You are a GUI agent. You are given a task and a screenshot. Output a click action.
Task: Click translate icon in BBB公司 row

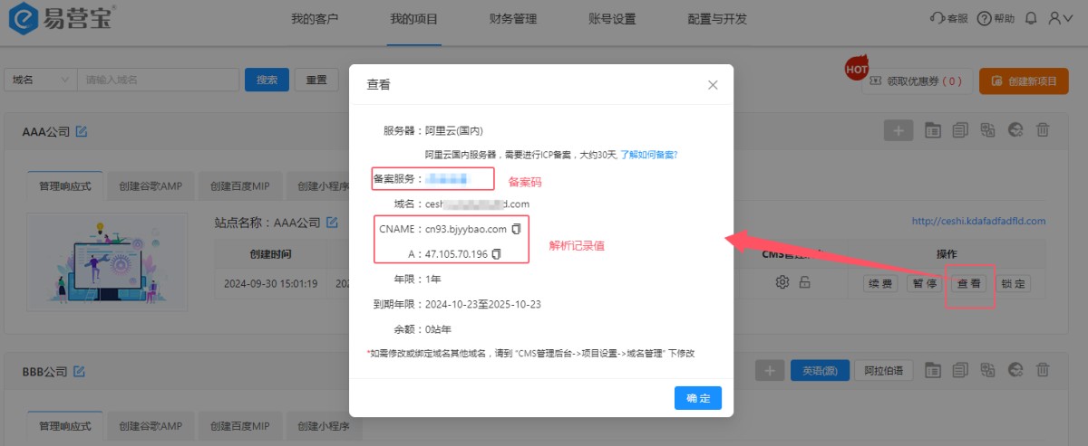click(988, 370)
